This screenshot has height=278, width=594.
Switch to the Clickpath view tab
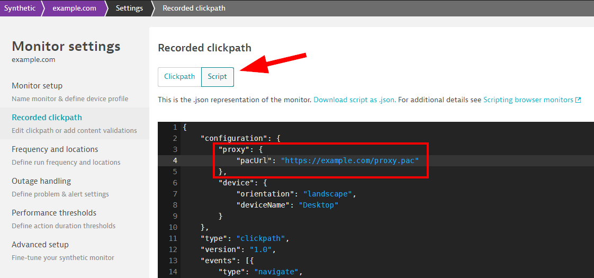[179, 77]
